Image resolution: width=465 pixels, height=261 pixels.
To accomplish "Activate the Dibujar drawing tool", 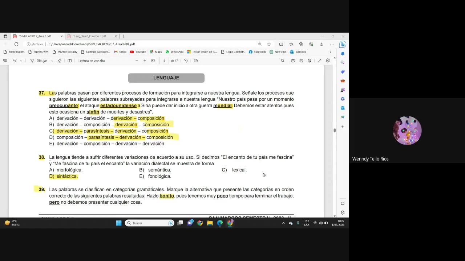I will (39, 61).
